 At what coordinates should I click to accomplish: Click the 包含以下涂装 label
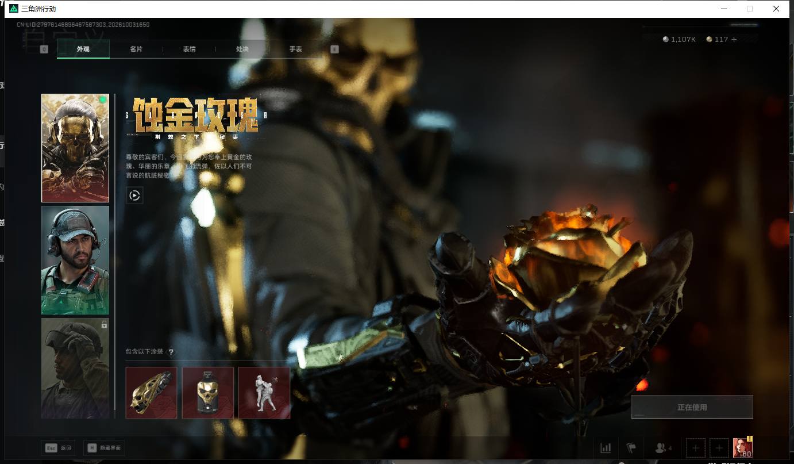(x=144, y=352)
